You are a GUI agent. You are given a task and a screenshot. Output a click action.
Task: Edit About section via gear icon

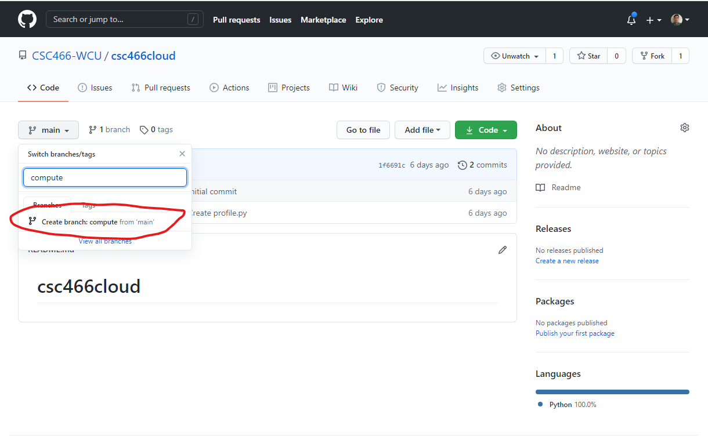[x=684, y=128]
